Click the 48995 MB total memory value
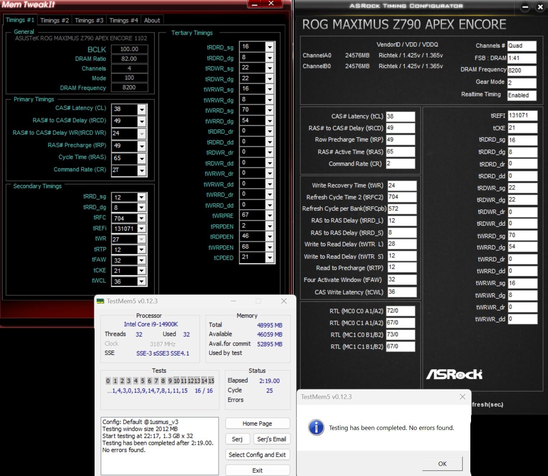 269,325
